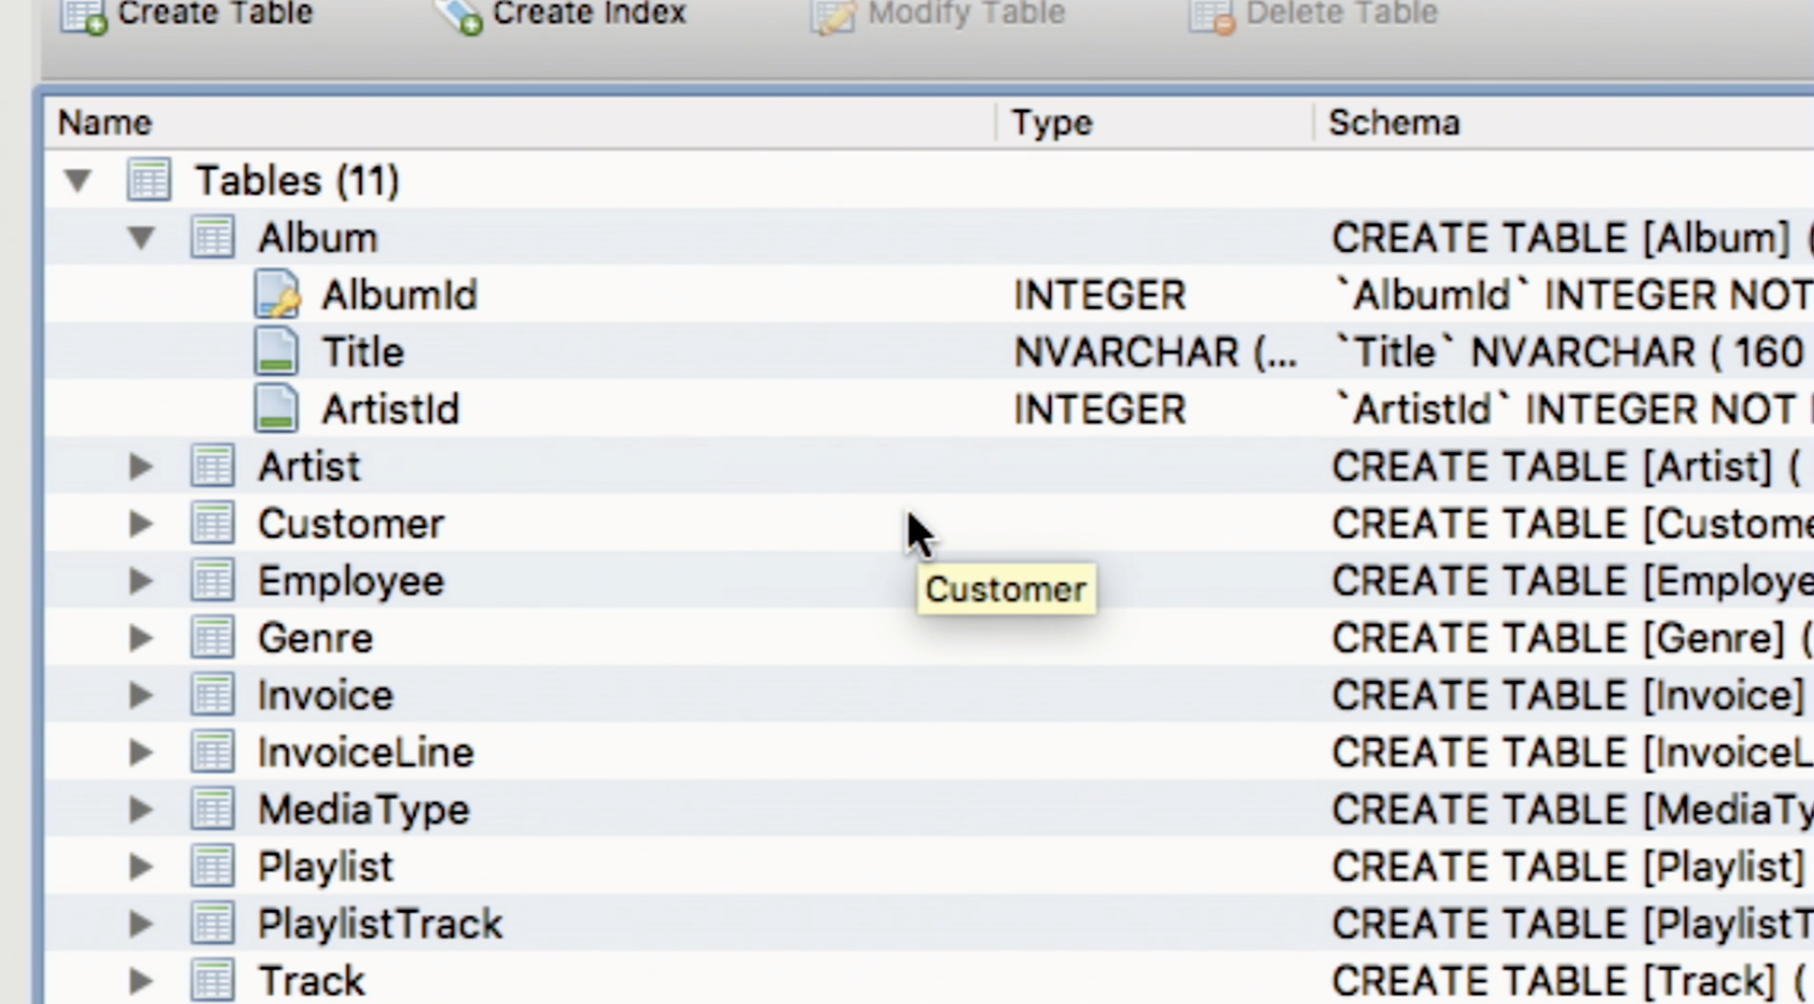
Task: Click the AlbumId primary key field icon
Action: (277, 294)
